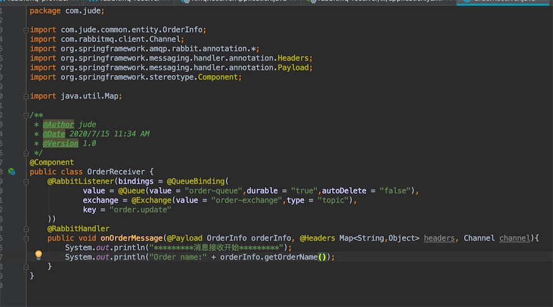Viewport: 553px width, 307px height.
Task: Click the @RabbitListener annotation
Action: (81, 181)
